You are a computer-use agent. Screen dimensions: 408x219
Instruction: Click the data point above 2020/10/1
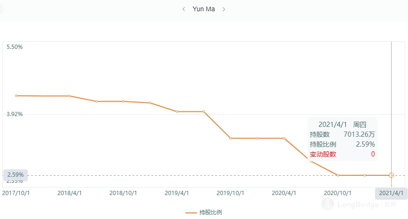click(x=338, y=175)
